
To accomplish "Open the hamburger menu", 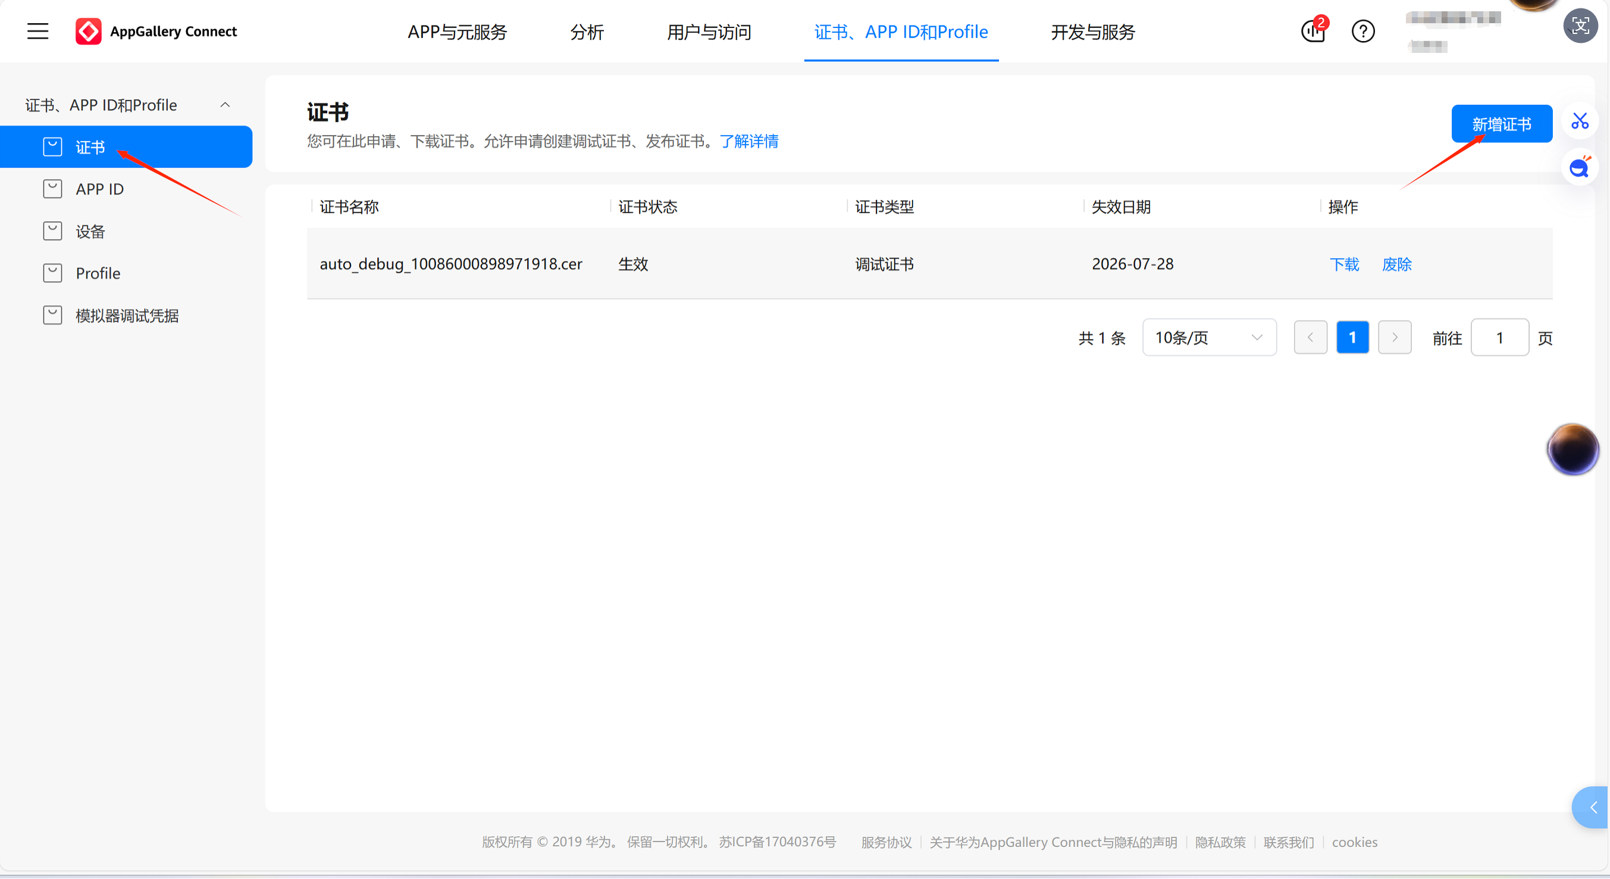I will [x=37, y=32].
